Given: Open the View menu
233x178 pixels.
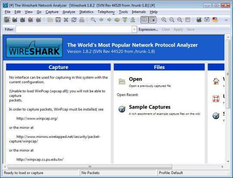Looking at the screenshot, I should [28, 12].
